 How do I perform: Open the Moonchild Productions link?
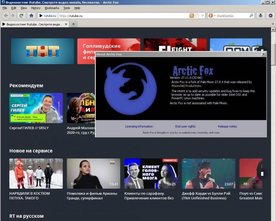[x=186, y=86]
